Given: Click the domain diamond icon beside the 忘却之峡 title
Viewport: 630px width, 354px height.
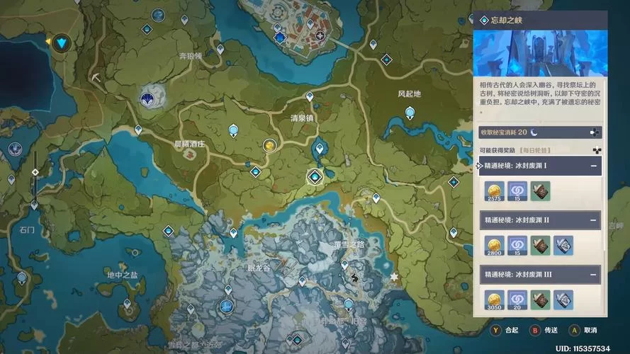Looking at the screenshot, I should 484,20.
